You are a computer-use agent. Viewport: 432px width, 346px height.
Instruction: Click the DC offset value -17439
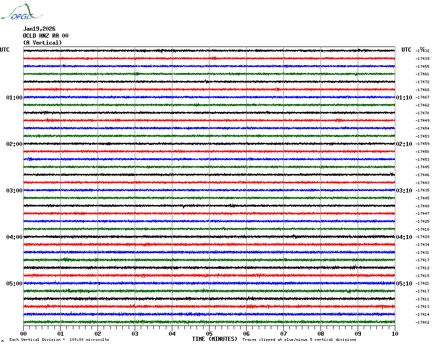(x=422, y=59)
